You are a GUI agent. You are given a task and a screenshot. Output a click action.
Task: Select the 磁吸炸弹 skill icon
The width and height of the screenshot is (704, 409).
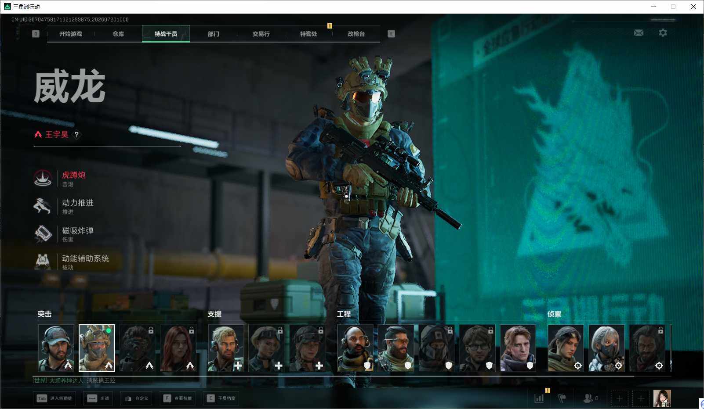pos(43,233)
